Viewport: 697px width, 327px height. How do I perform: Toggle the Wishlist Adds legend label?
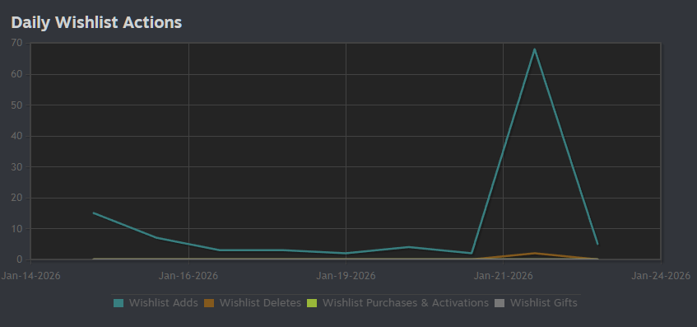[x=163, y=303]
